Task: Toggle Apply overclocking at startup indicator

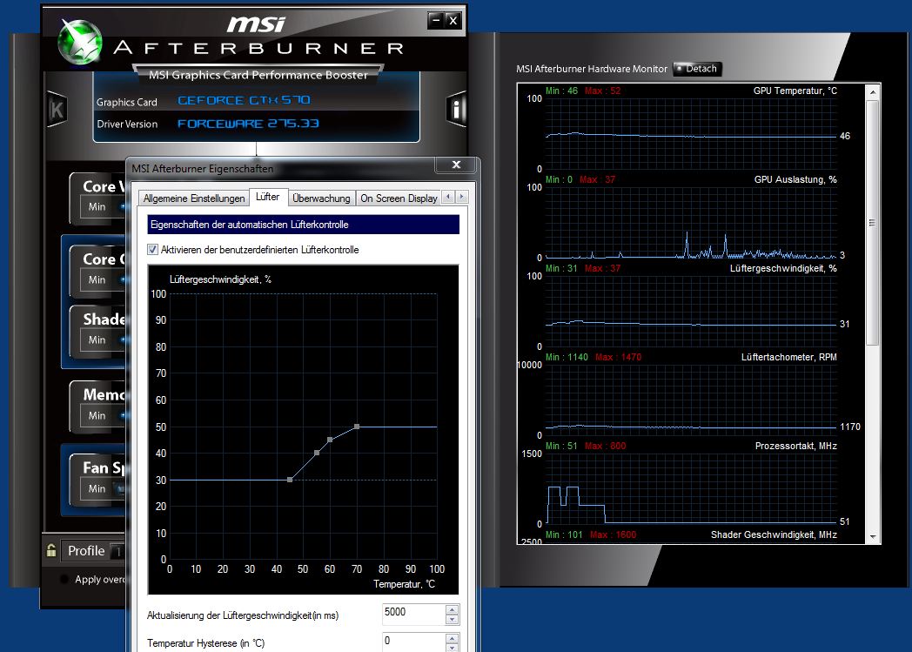Action: [x=64, y=579]
